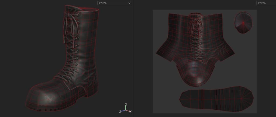Click the Z axis on the orientation gizmo
This screenshot has height=117, width=276.
point(120,111)
